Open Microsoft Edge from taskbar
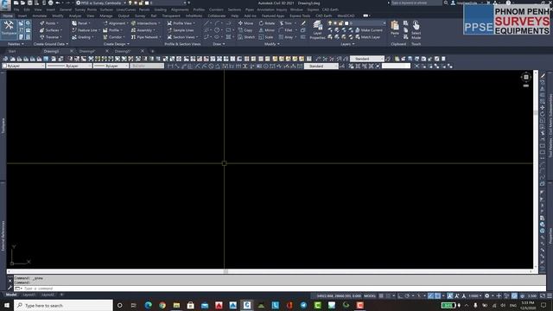Image resolution: width=553 pixels, height=311 pixels. [148, 305]
